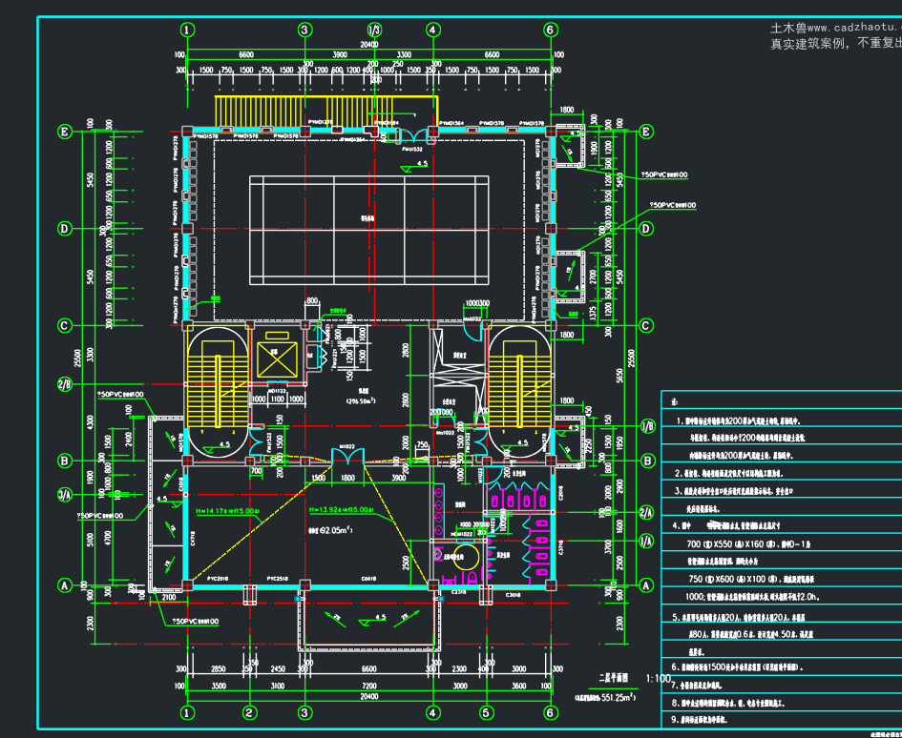This screenshot has width=902, height=738.
Task: Click the 2/B grid axis bubble
Action: tap(65, 384)
